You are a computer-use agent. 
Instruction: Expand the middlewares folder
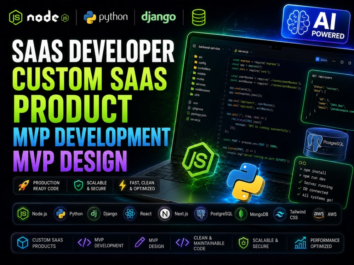(199, 89)
